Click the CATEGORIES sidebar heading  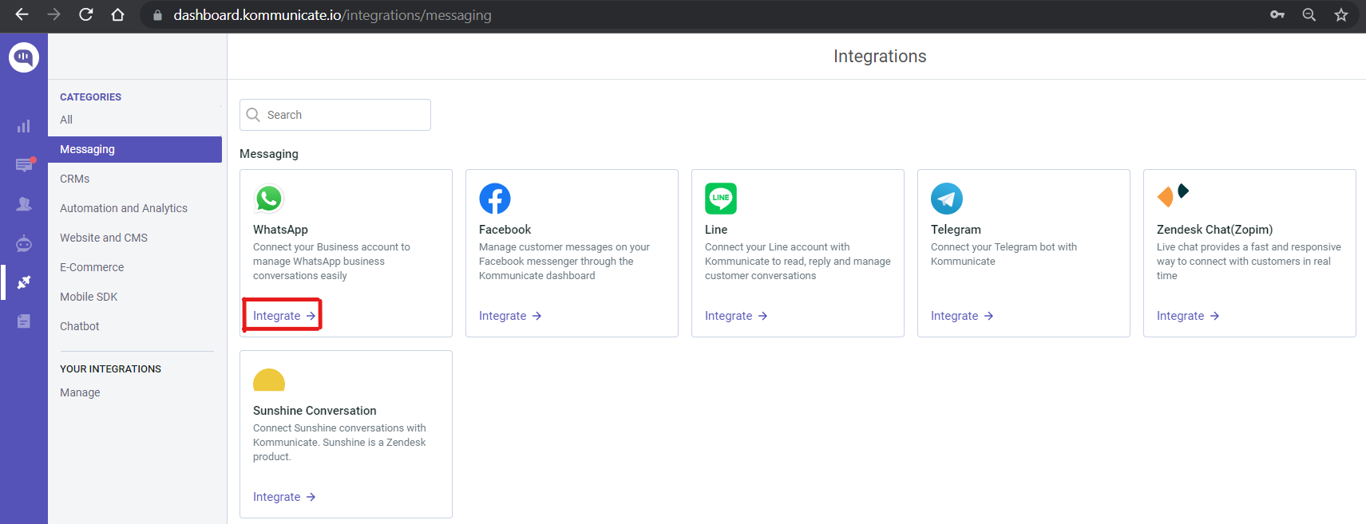pos(90,97)
